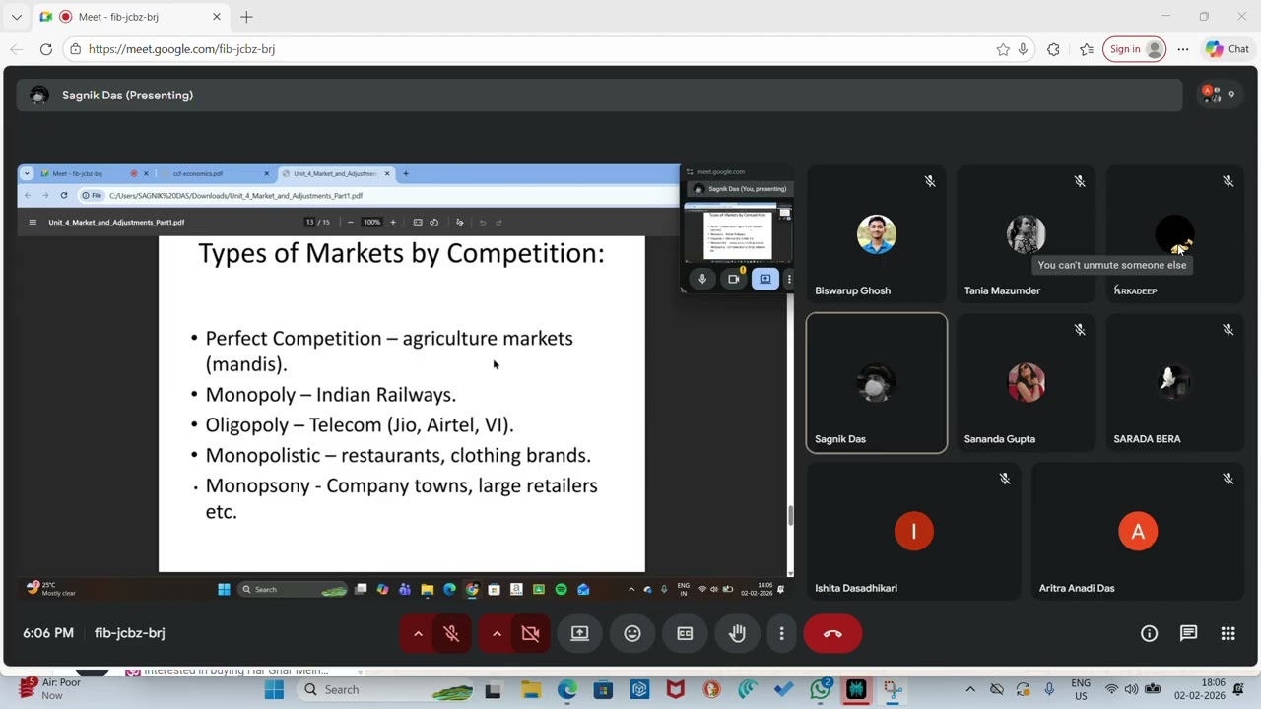Open a new tab in Edge

(x=246, y=17)
